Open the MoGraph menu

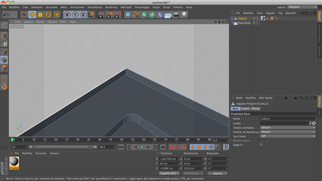(126, 7)
